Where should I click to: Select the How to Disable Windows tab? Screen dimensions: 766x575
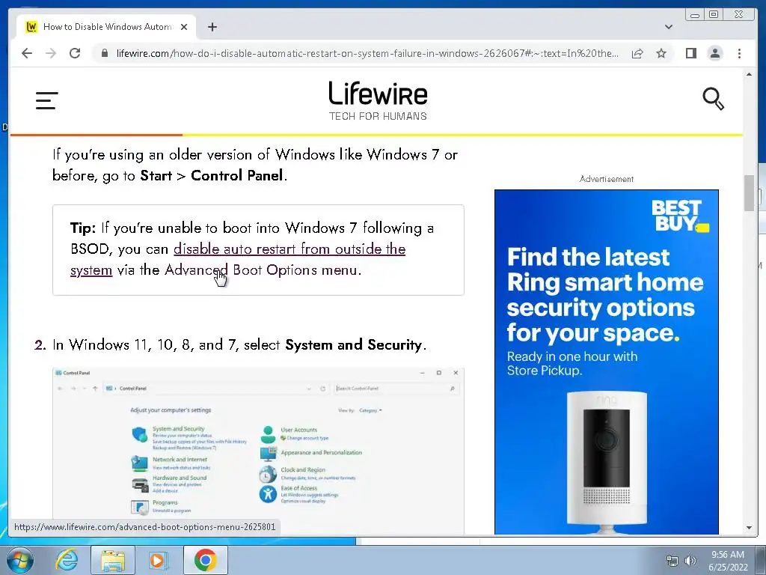(106, 27)
